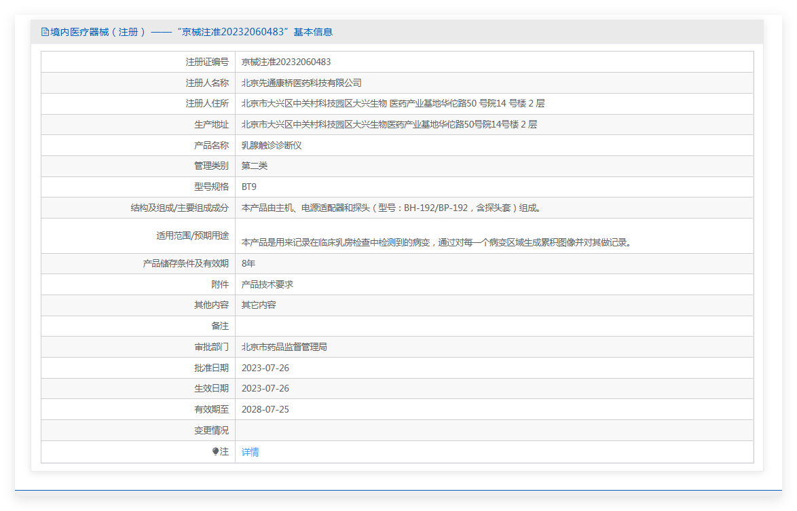Click the lightbulb icon beside 注
Viewport: 797px width, 511px height.
tap(215, 451)
